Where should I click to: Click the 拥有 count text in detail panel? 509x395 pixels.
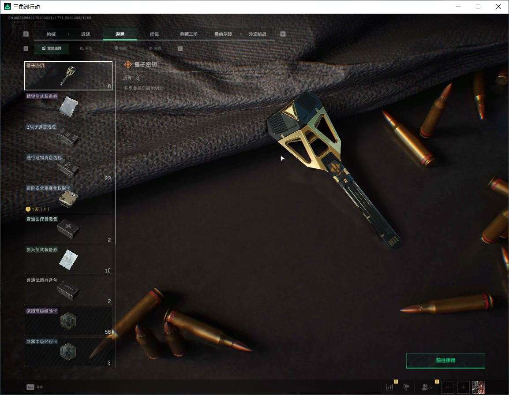click(131, 78)
